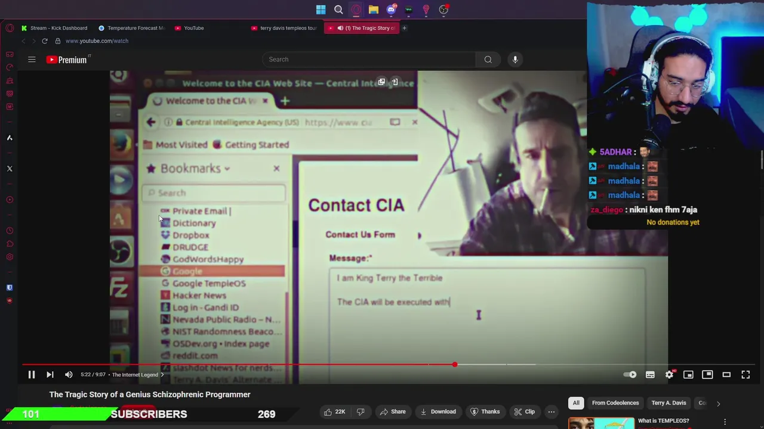Focus the YouTube search box

(369, 59)
